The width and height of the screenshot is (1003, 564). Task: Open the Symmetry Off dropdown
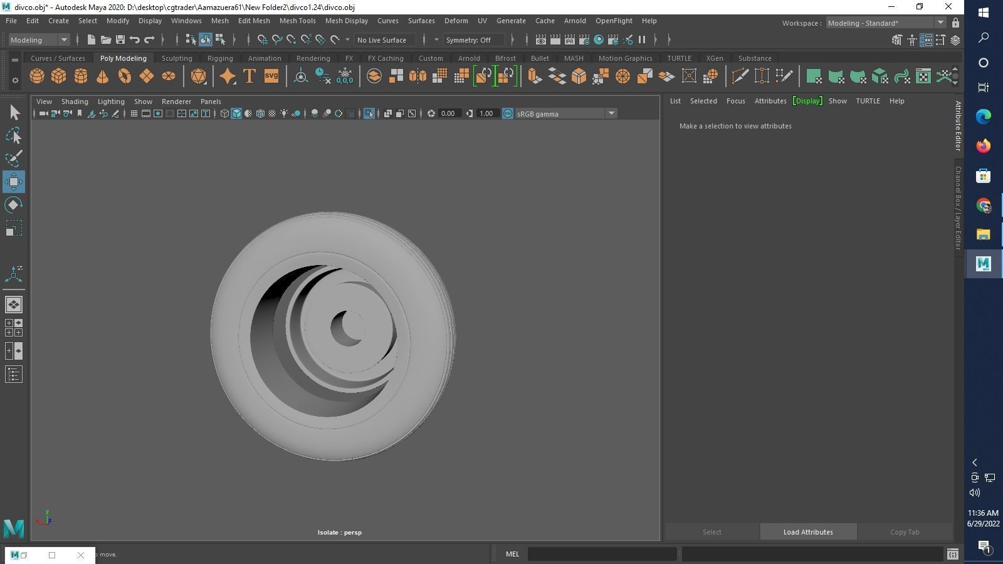tap(474, 39)
